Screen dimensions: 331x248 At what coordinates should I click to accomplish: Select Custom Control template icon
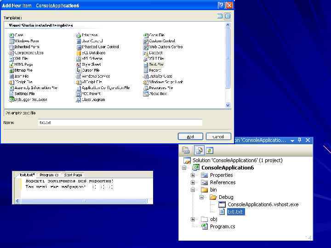coord(146,41)
